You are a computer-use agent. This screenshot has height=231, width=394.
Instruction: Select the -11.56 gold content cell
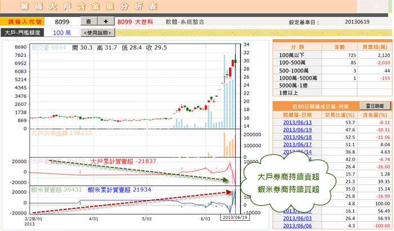[x=383, y=137]
